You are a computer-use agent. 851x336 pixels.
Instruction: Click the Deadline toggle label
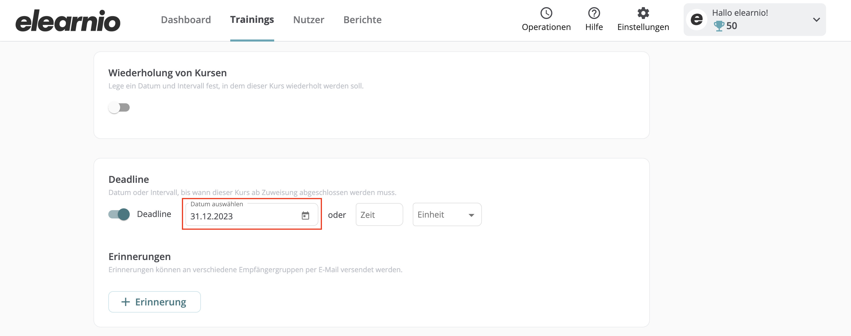tap(154, 214)
